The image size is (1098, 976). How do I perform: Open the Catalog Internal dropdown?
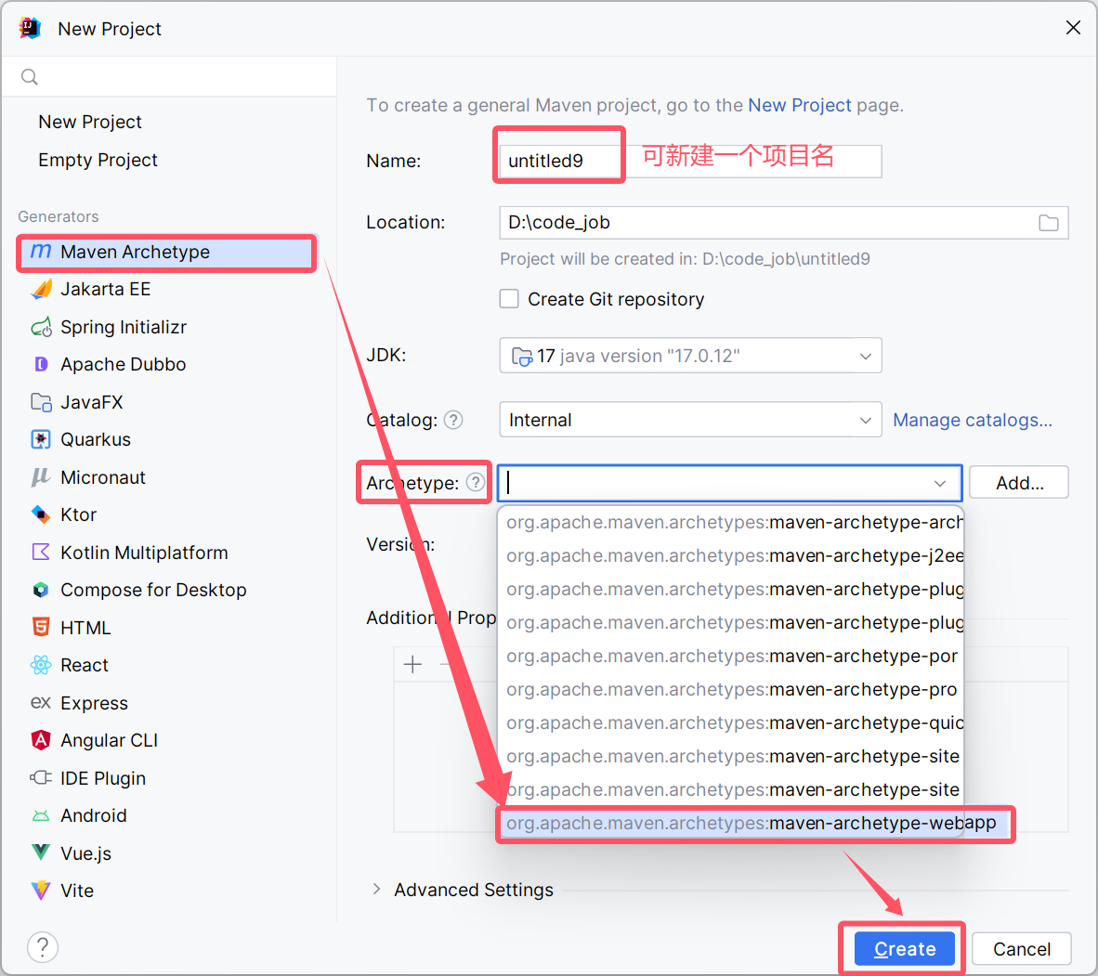690,420
